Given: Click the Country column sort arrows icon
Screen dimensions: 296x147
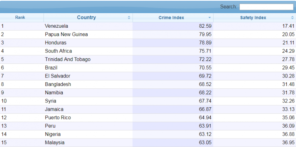Looking at the screenshot, I should click(129, 18).
